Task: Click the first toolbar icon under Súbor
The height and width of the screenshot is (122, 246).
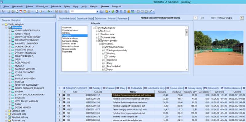Action: 3,11
